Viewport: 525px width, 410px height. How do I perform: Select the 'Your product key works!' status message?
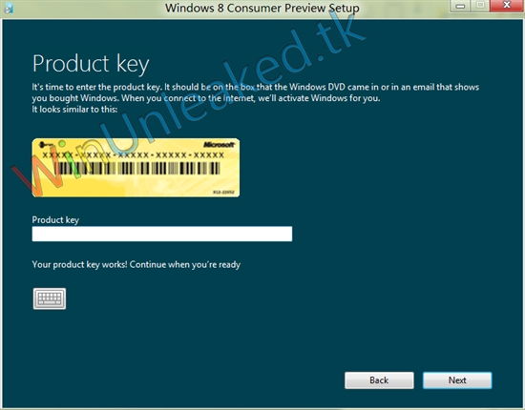point(136,264)
